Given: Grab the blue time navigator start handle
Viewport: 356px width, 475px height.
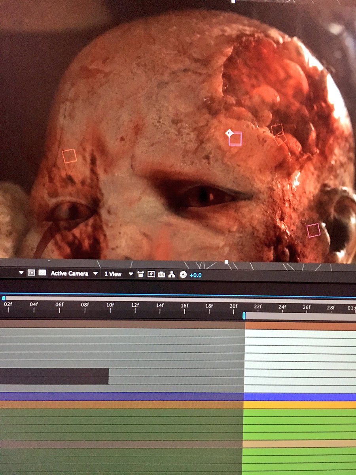Looking at the screenshot, I should tap(3, 298).
